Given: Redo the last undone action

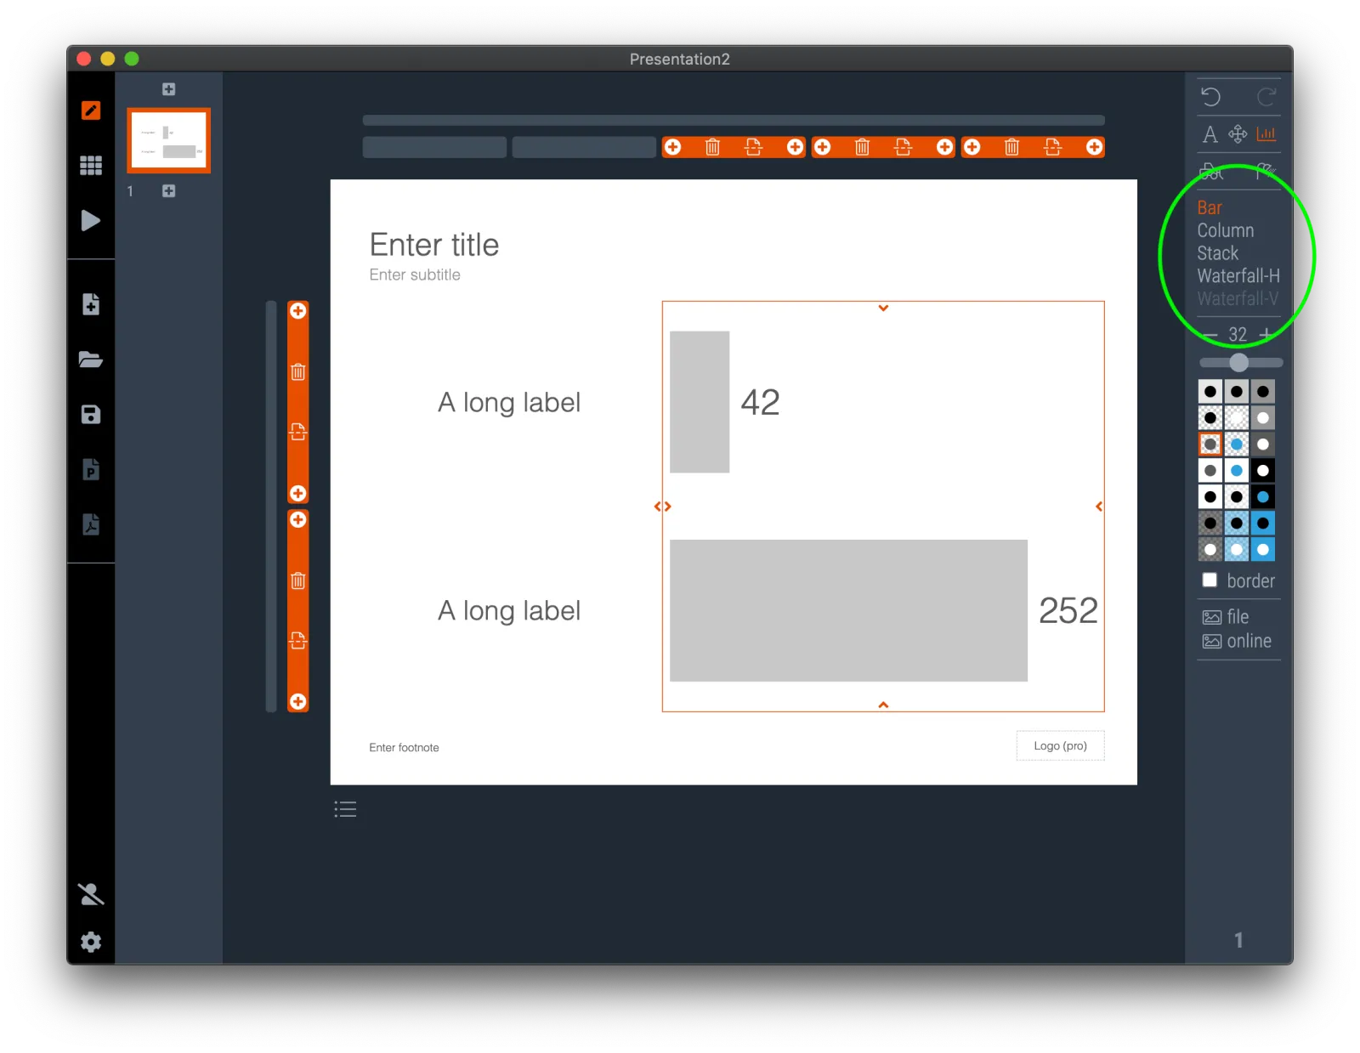Looking at the screenshot, I should click(x=1266, y=97).
